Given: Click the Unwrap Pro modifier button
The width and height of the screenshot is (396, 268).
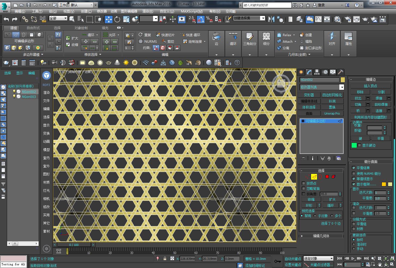Looking at the screenshot, I should 332,113.
